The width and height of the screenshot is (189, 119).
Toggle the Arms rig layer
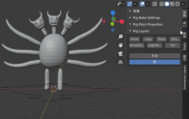tap(135, 39)
